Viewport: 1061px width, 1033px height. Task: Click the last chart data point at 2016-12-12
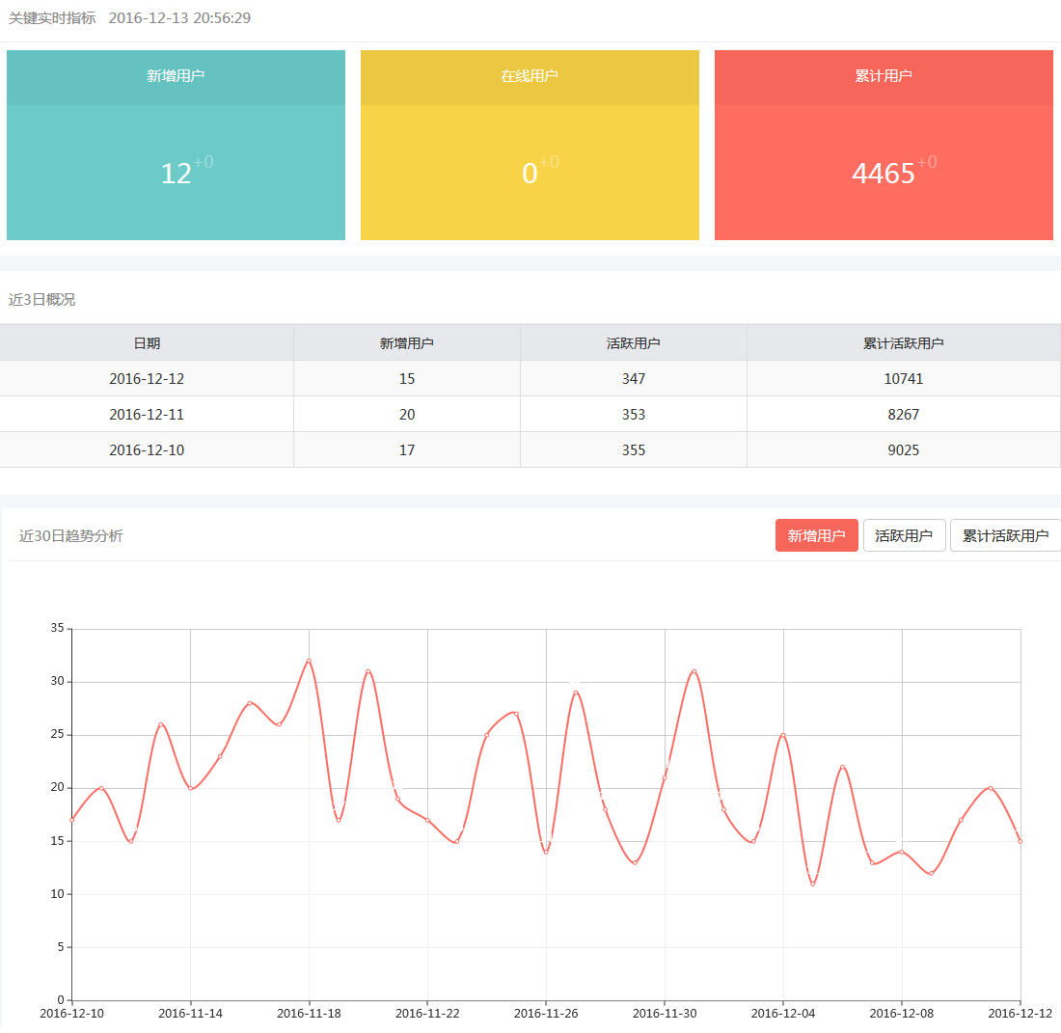(x=1020, y=841)
